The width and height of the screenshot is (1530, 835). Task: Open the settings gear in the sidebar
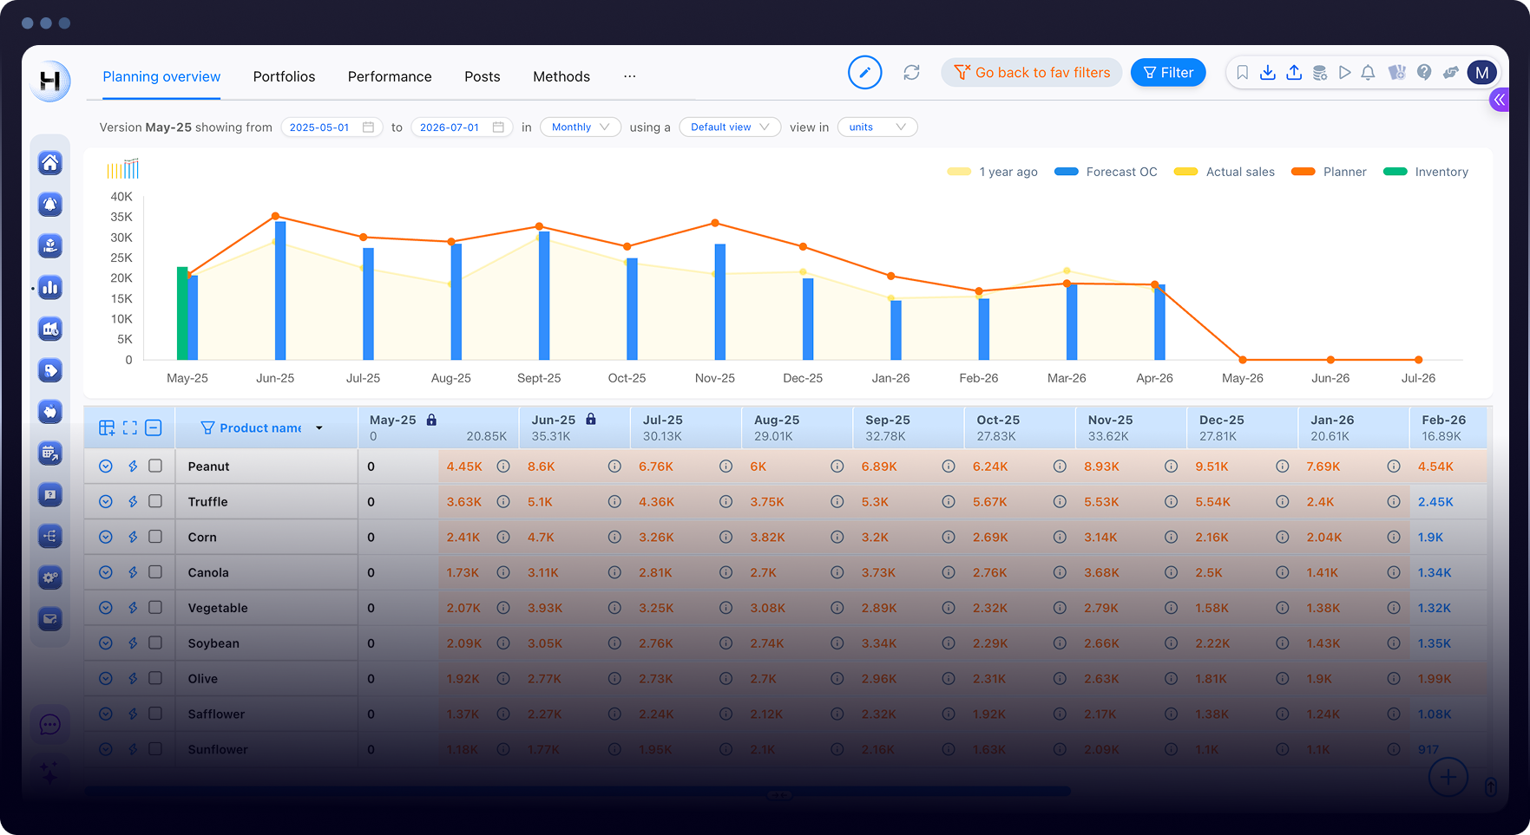point(50,577)
